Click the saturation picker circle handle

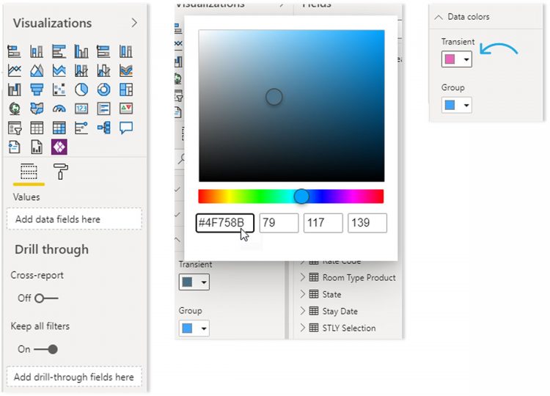tap(274, 97)
